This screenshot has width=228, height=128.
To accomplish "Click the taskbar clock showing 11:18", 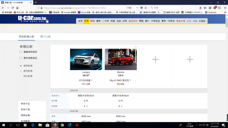I will [215, 125].
